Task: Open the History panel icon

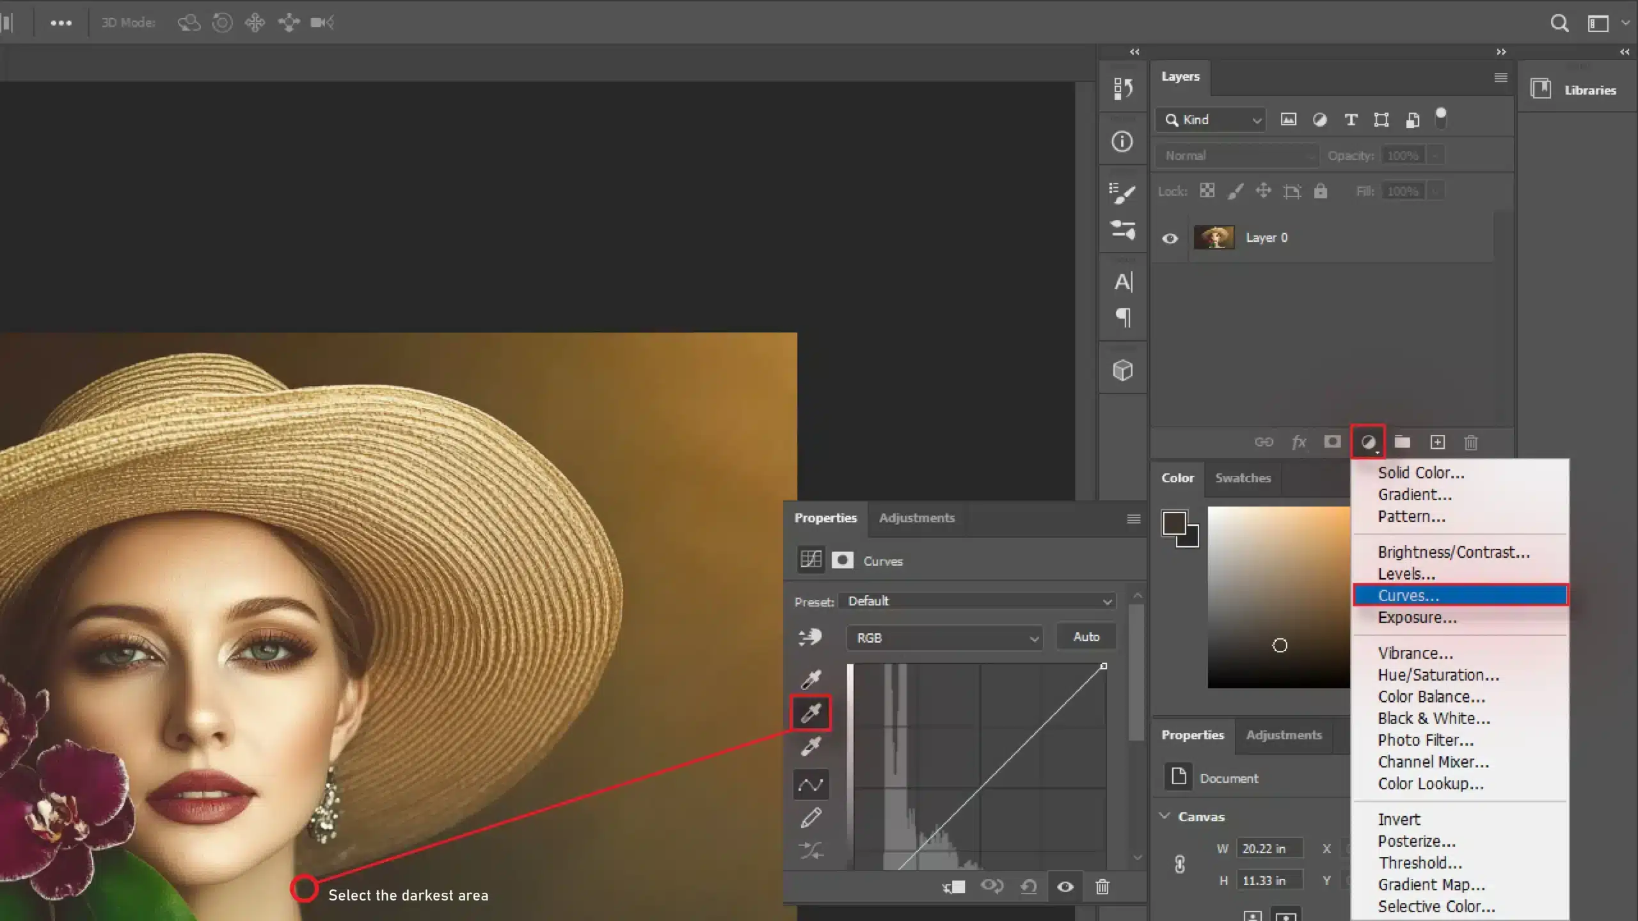Action: click(1123, 88)
